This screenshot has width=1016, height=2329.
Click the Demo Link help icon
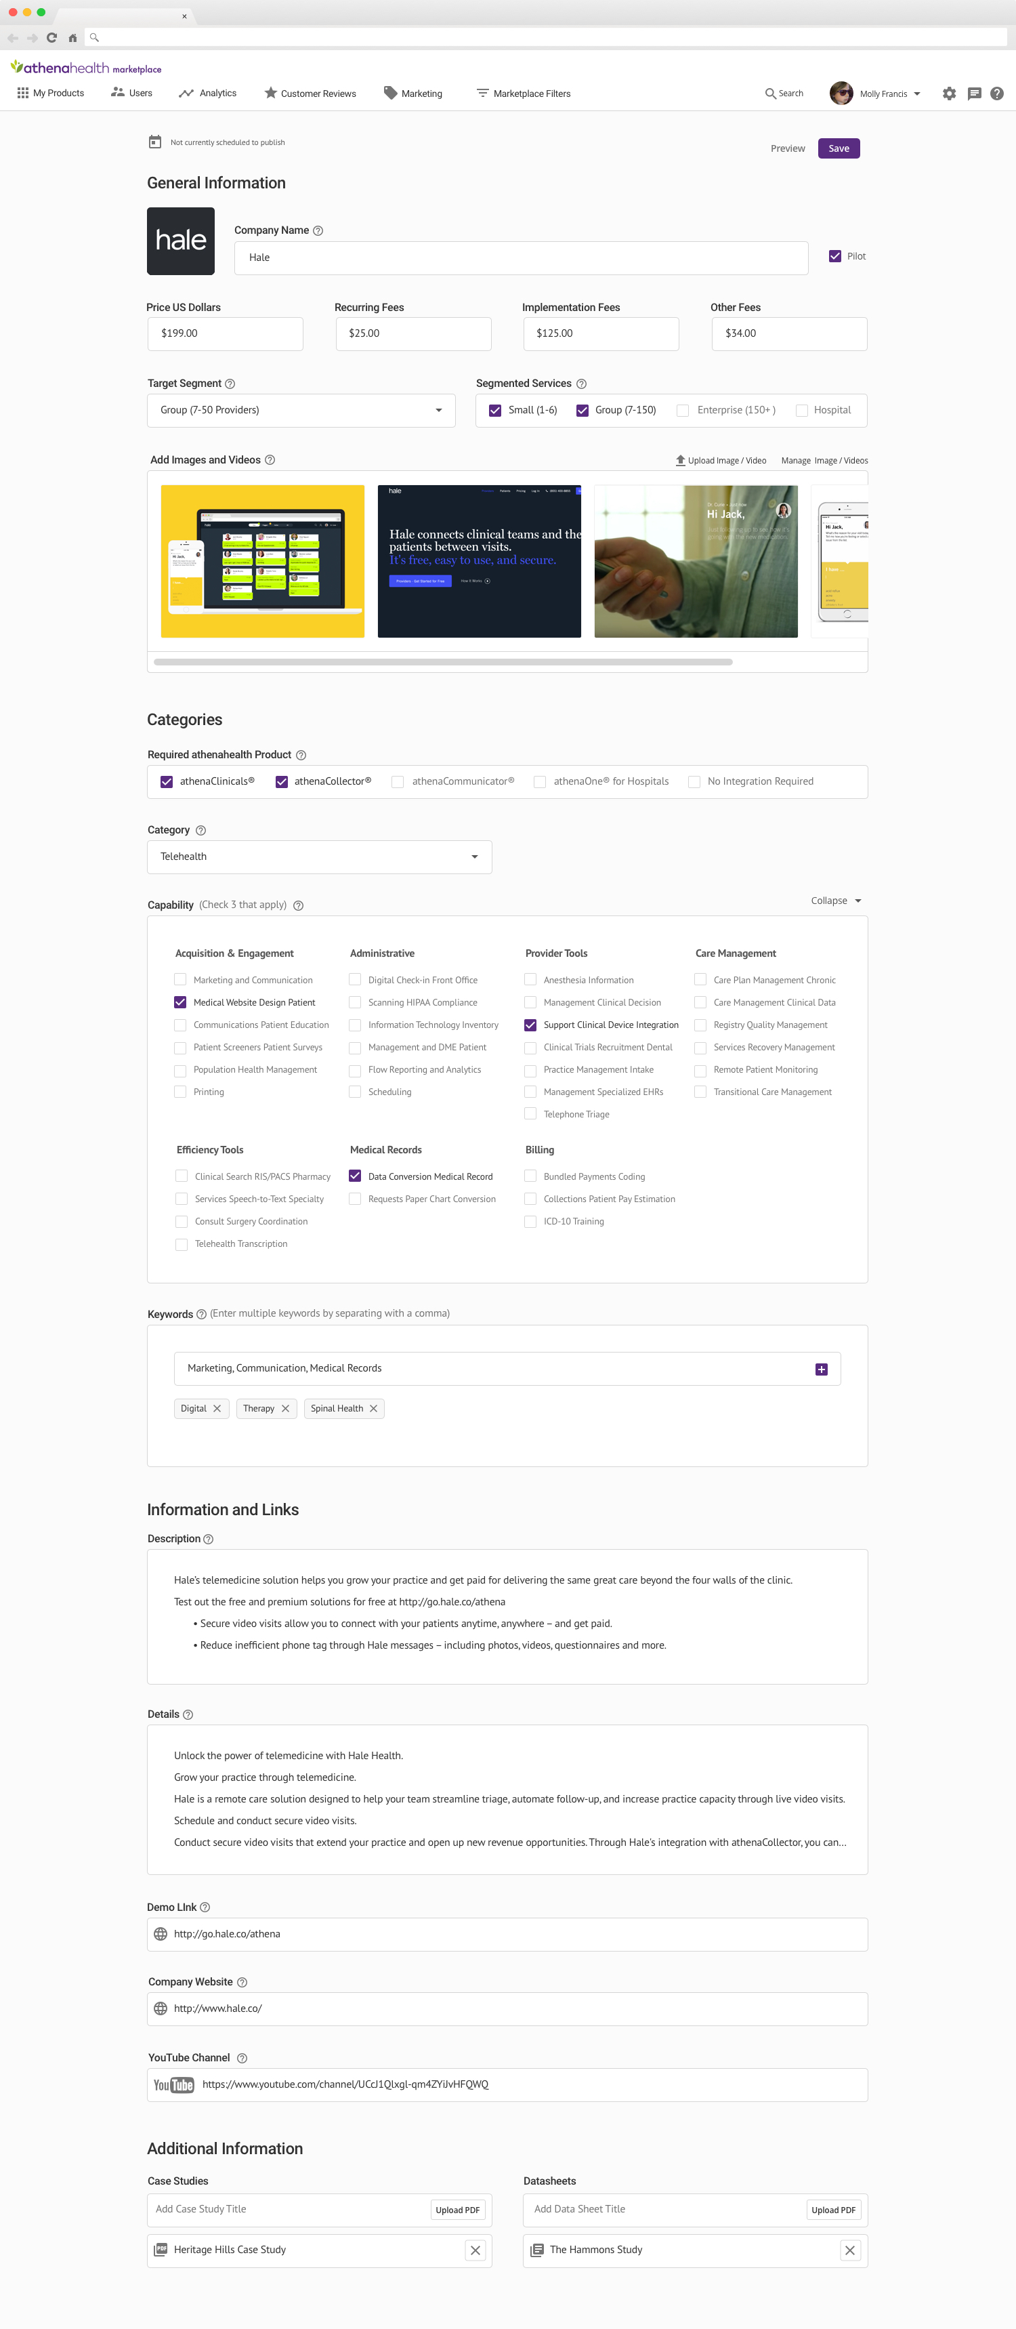coord(205,1907)
